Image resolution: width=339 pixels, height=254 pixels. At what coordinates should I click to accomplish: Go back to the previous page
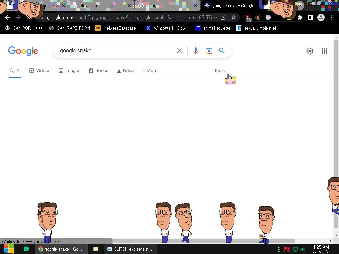pos(7,17)
